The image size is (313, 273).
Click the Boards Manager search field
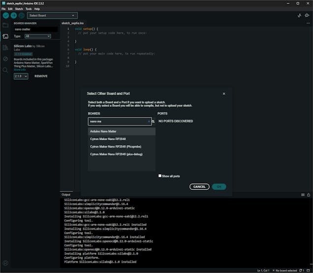[x=35, y=30]
